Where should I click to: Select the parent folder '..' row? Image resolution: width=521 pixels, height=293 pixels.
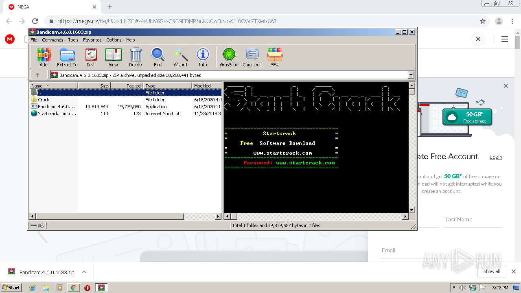[126, 93]
